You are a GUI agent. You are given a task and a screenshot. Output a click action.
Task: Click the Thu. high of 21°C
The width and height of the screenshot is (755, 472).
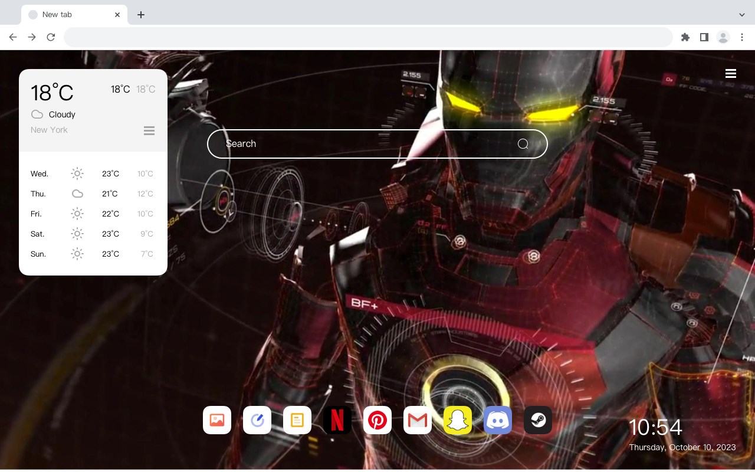pos(110,194)
